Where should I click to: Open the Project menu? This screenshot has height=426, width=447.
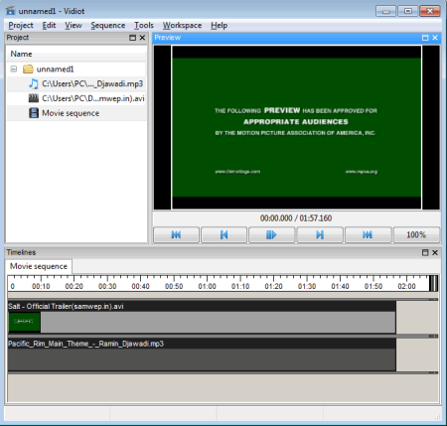(21, 26)
